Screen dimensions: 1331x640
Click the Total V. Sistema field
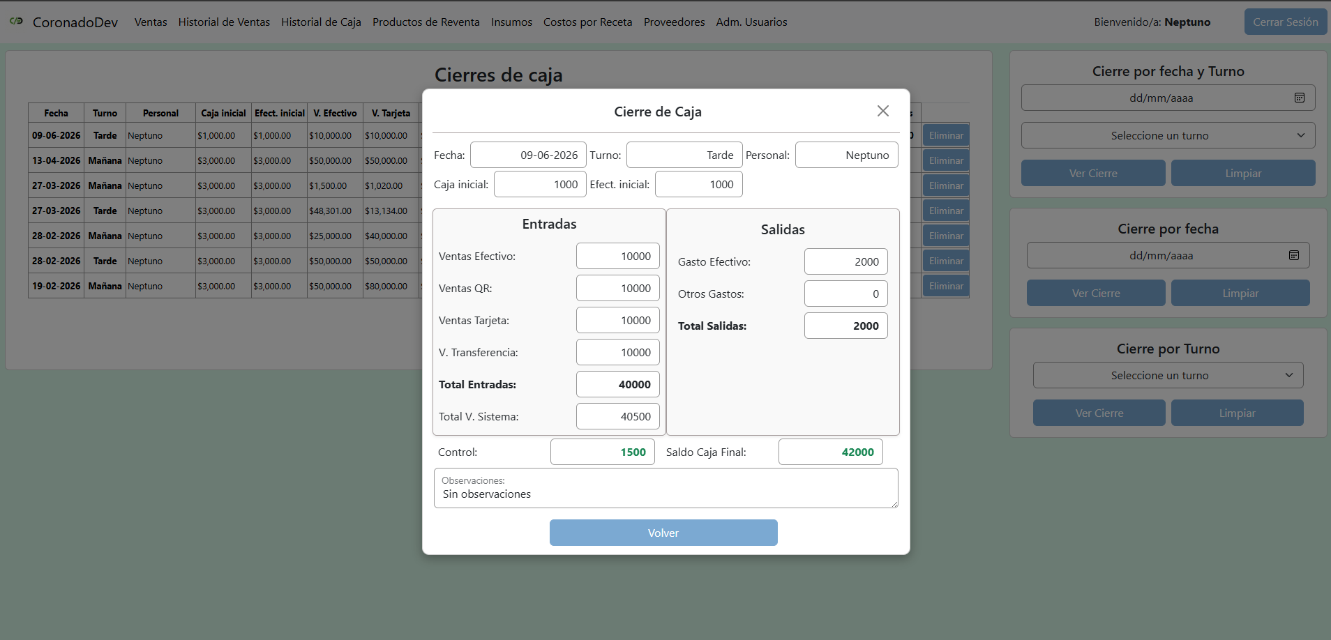[x=618, y=416]
